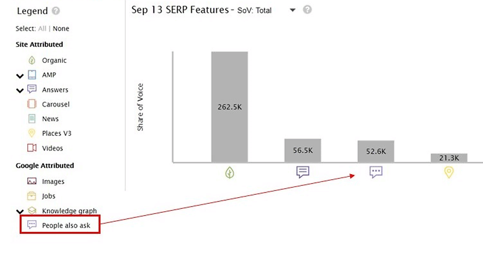Click the Carousel icon in legend
483x253 pixels.
click(x=32, y=104)
